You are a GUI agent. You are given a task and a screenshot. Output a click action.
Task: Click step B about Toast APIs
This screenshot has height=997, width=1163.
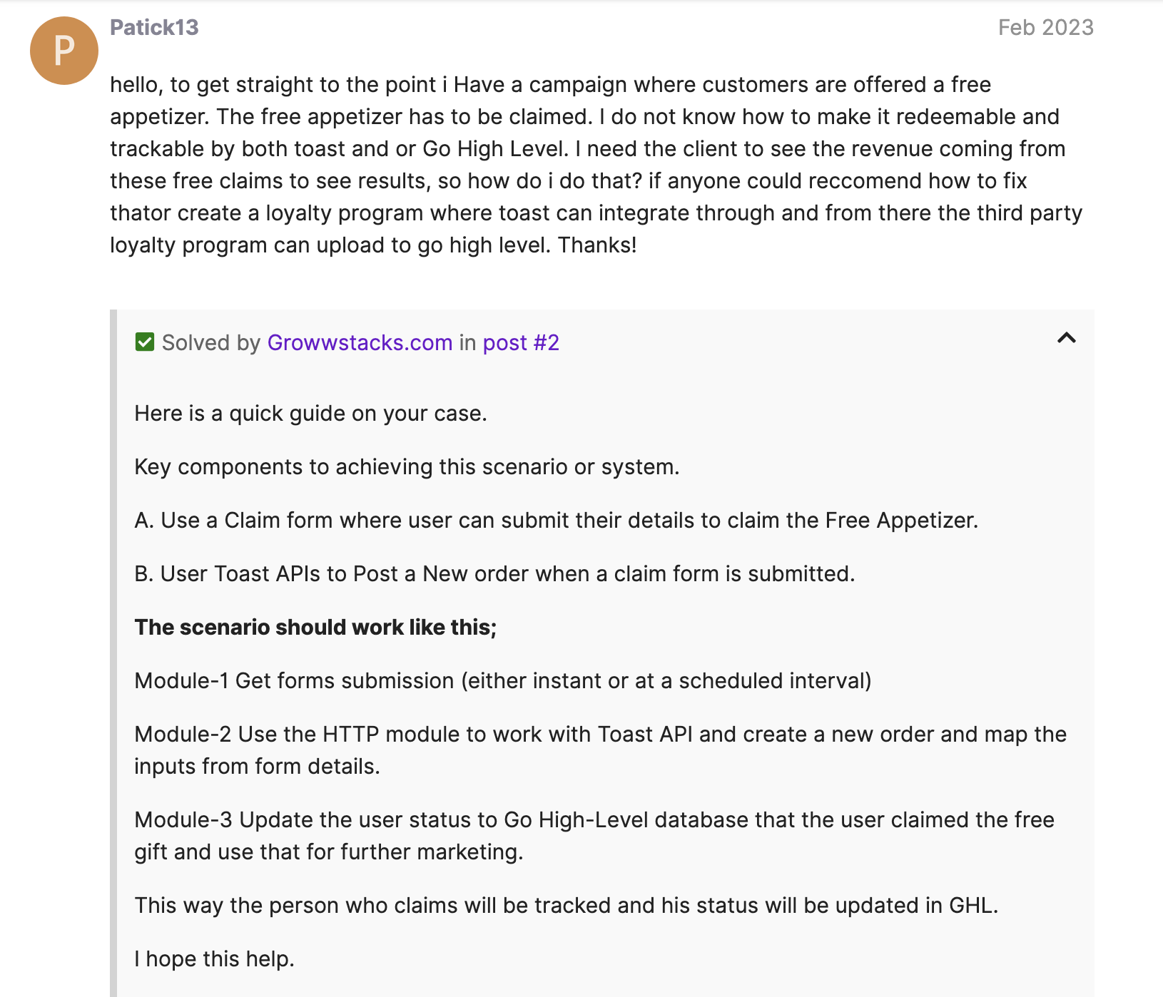(494, 574)
